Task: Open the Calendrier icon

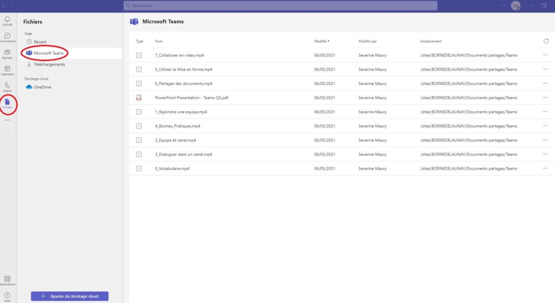Action: click(7, 70)
